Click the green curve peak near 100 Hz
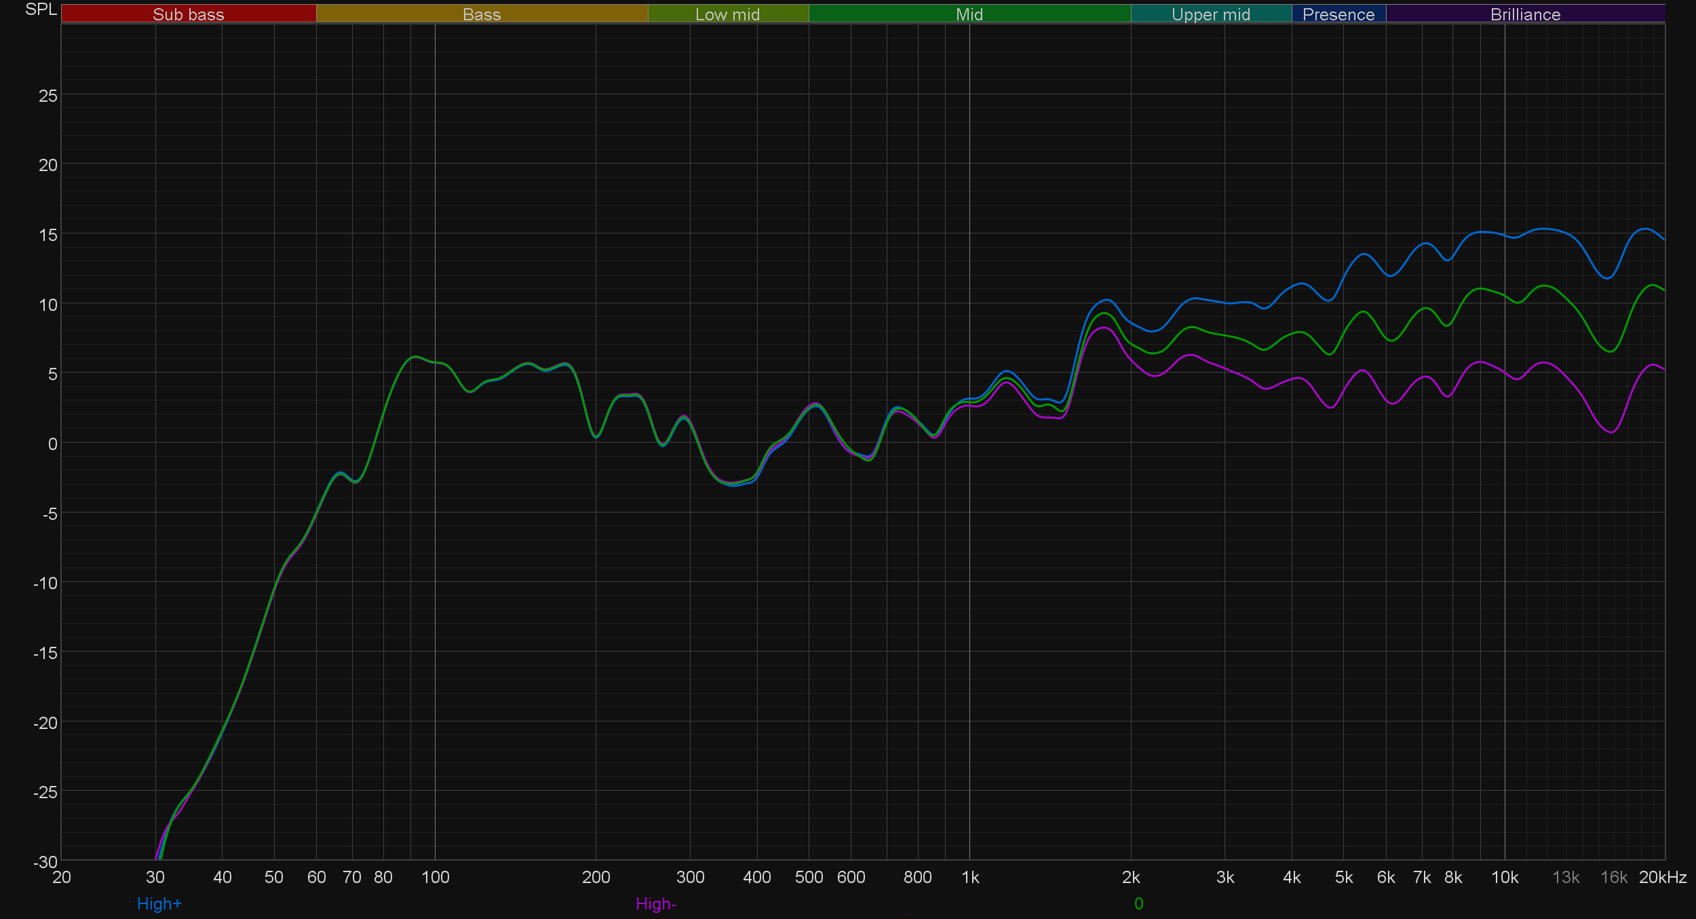The height and width of the screenshot is (919, 1696). click(415, 356)
